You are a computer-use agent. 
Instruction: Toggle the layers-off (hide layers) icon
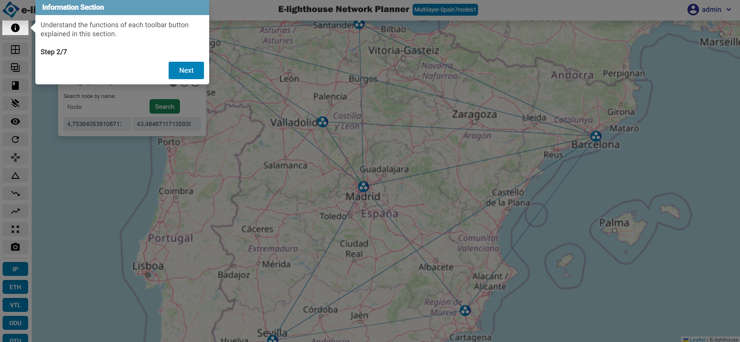(x=15, y=103)
